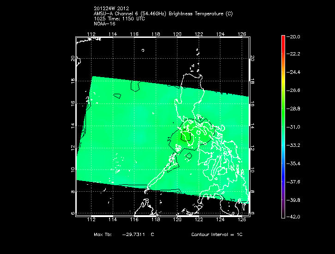The height and width of the screenshot is (254, 335).
Task: Click longitude 120 on the bottom axis
Action: [177, 219]
